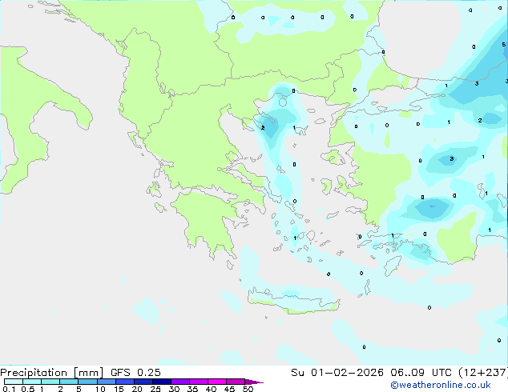Click the "06..09 UTC" time text

click(421, 373)
